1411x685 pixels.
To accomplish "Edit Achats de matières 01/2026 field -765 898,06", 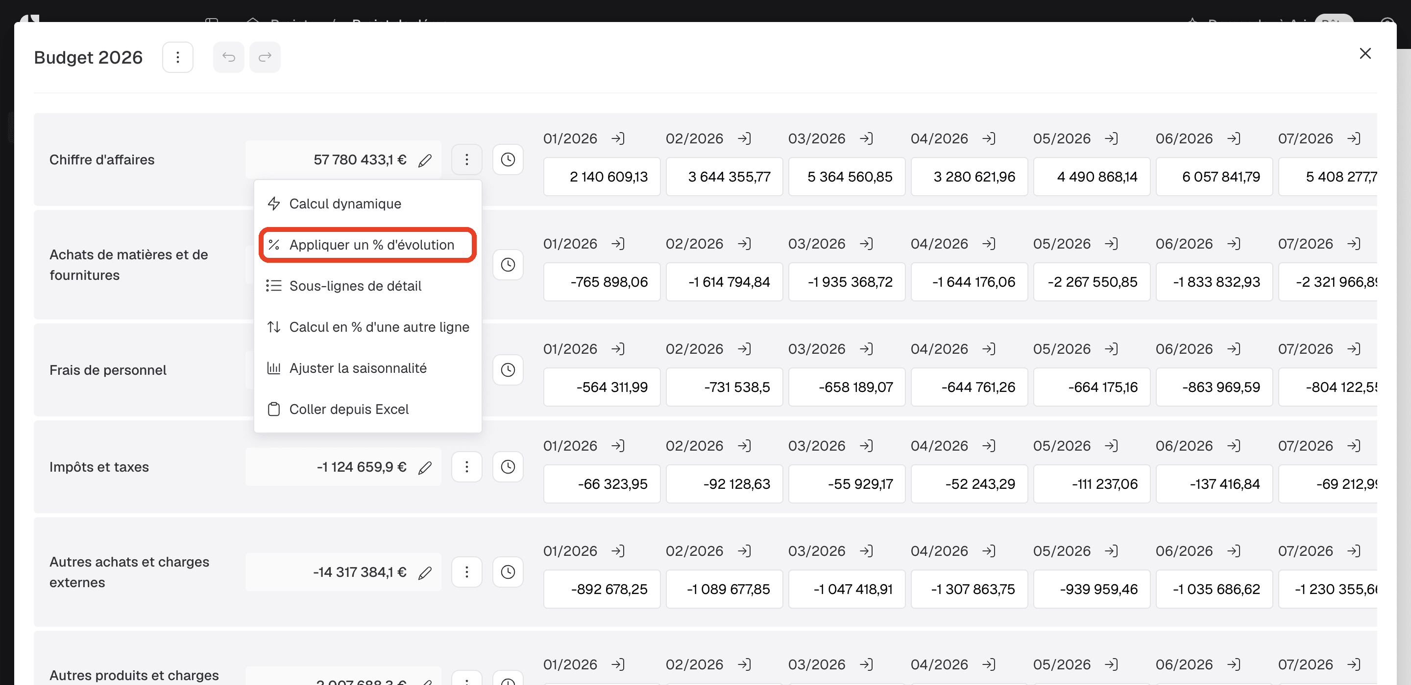I will pyautogui.click(x=602, y=282).
